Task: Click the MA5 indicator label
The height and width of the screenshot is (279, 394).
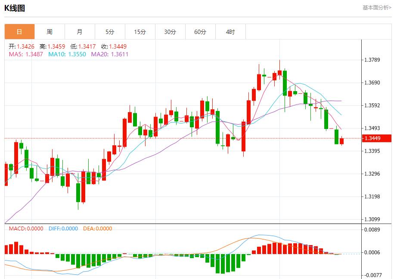Action: pyautogui.click(x=26, y=54)
